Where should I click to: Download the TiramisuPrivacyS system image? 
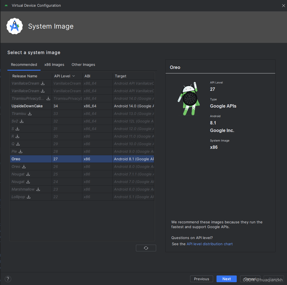(x=48, y=98)
